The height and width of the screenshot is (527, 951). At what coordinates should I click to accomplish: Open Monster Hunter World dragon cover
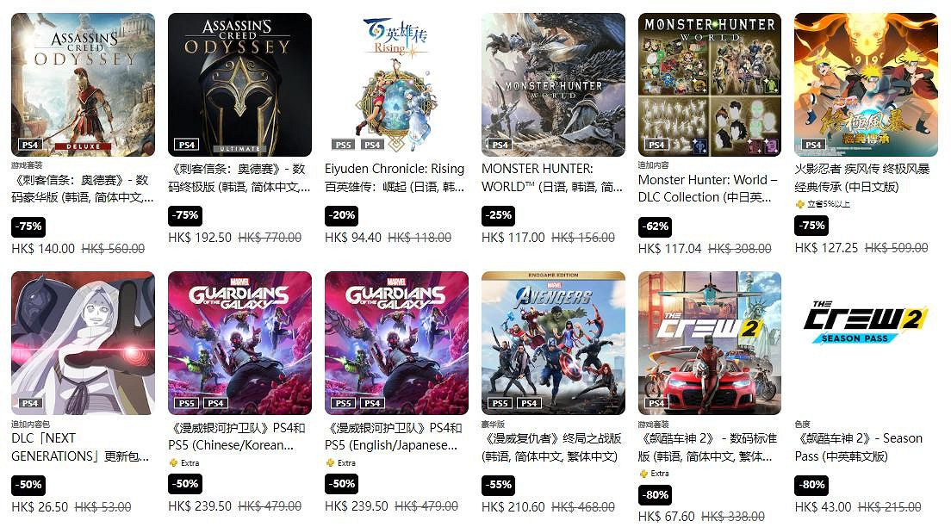pos(553,85)
